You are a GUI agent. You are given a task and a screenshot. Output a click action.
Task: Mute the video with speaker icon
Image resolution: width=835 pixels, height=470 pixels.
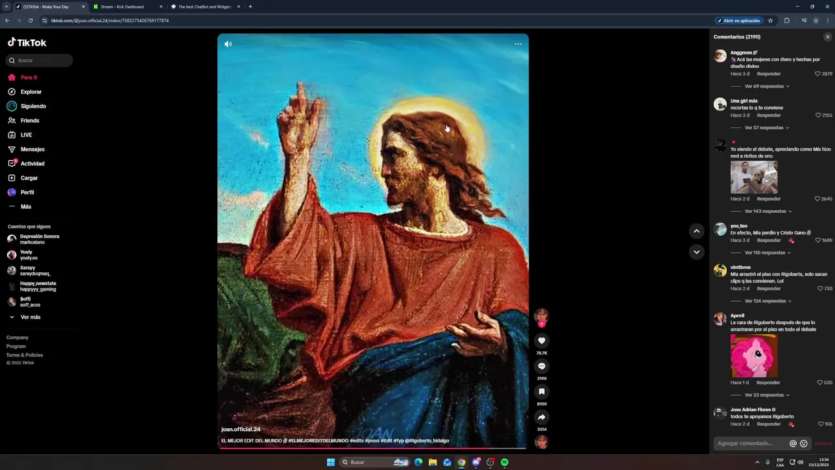pos(228,44)
